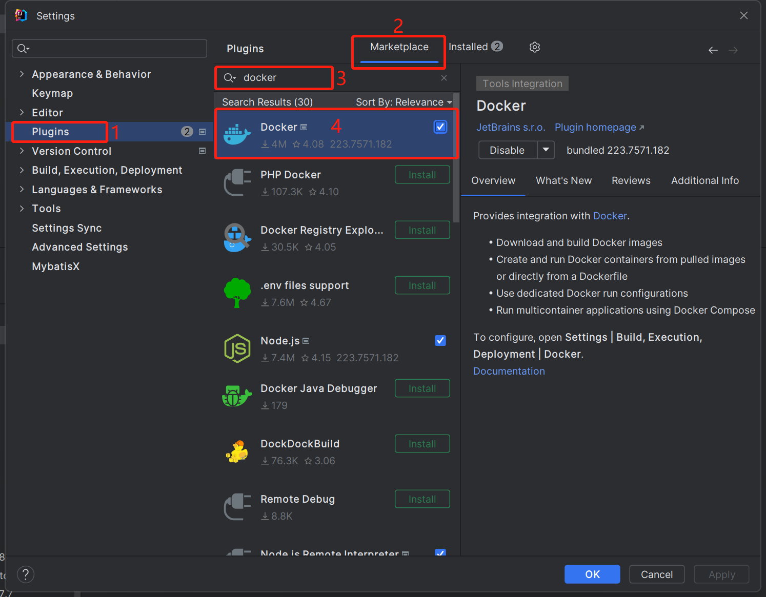Click the Node.js plugin icon

[237, 348]
